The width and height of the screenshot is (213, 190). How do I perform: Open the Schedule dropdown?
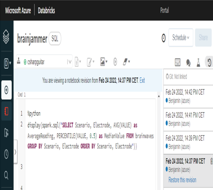click(181, 38)
